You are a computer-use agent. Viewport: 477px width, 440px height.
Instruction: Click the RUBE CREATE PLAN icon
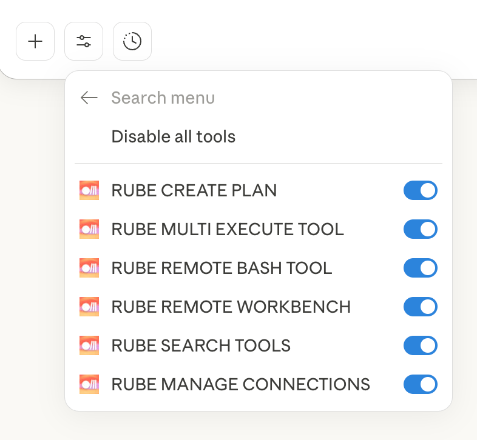89,190
